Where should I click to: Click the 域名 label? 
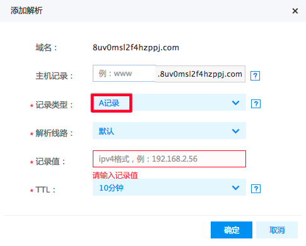point(46,48)
